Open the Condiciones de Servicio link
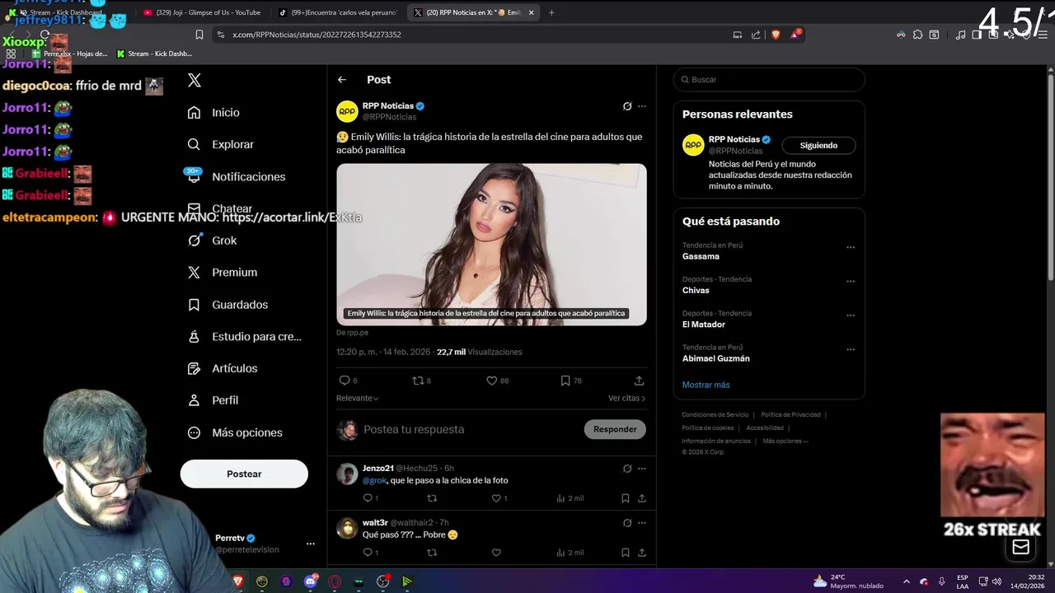The width and height of the screenshot is (1055, 593). coord(715,414)
